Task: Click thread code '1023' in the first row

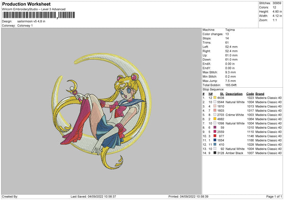Action: pos(250,98)
